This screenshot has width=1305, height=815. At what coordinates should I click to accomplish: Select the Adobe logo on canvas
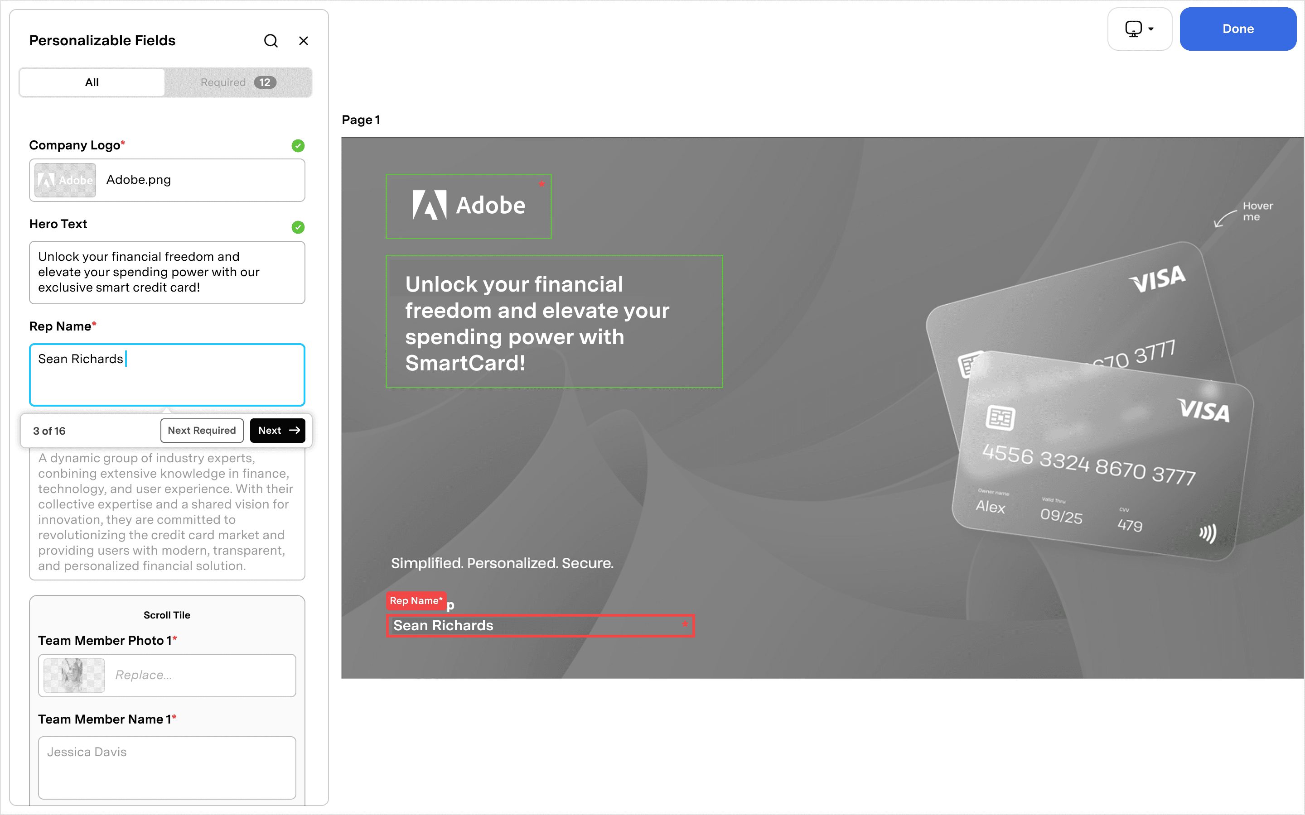click(x=469, y=206)
